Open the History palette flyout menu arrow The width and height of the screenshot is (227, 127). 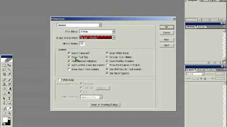pos(224,27)
